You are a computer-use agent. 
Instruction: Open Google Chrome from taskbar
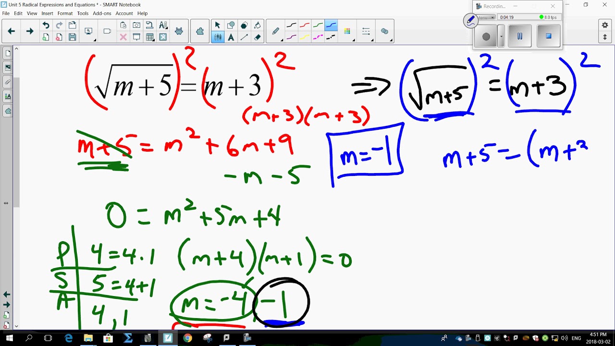click(187, 338)
